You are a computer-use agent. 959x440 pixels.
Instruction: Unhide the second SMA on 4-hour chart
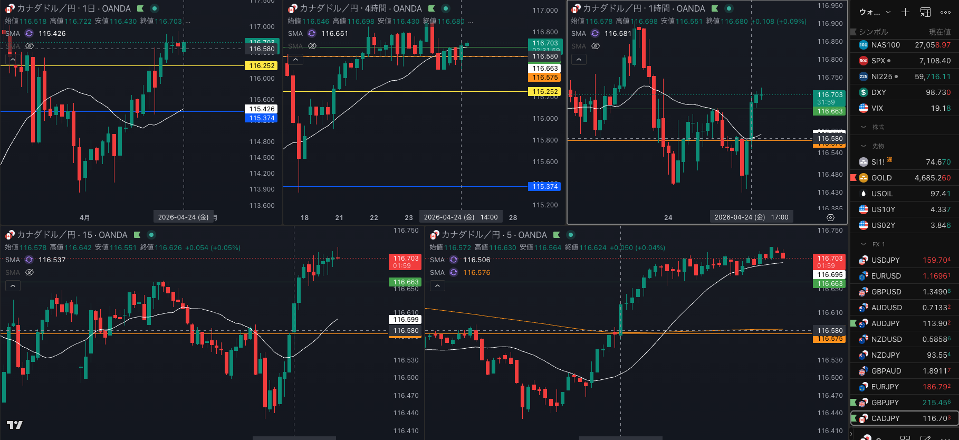coord(312,46)
